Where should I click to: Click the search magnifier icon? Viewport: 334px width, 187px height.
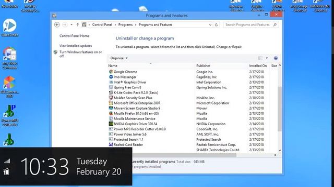275,25
